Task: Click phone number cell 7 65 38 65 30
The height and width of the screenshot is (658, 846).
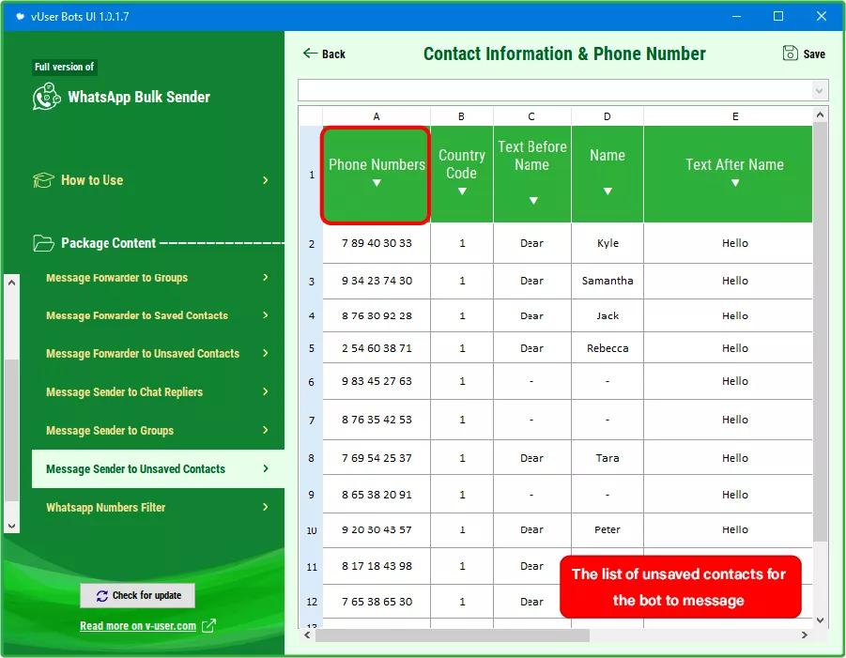Action: point(377,602)
